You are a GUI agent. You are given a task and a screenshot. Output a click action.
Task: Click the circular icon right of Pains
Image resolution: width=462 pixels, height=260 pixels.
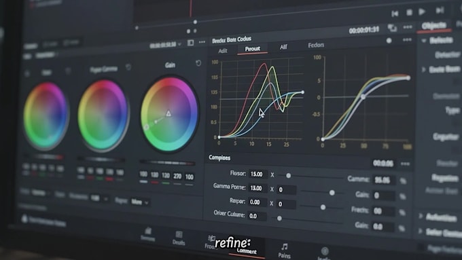(325, 251)
